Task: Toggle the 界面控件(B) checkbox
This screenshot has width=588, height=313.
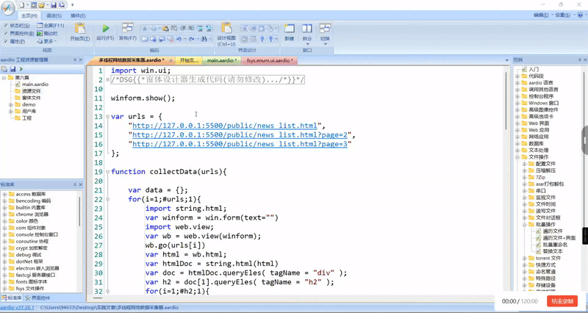Action: (x=6, y=33)
